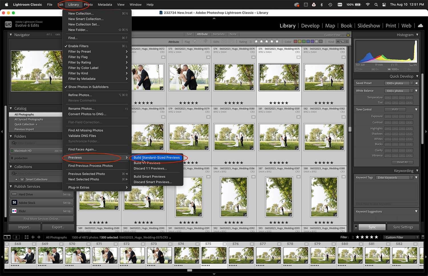Toggle flag on Hugo_Wedding-0574 cell
The image size is (428, 276).
[253, 57]
